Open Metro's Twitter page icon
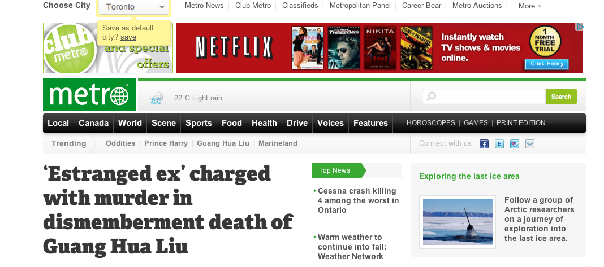 [x=499, y=144]
